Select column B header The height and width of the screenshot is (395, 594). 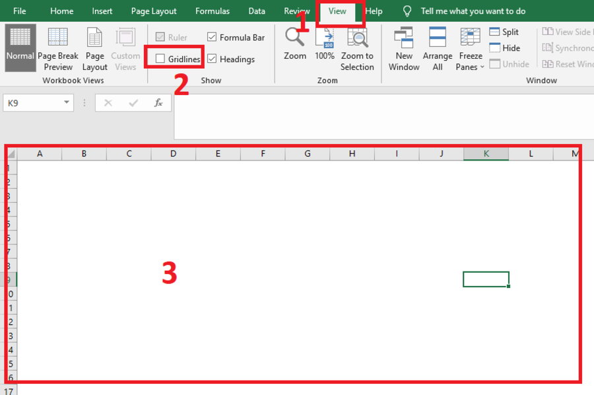84,153
